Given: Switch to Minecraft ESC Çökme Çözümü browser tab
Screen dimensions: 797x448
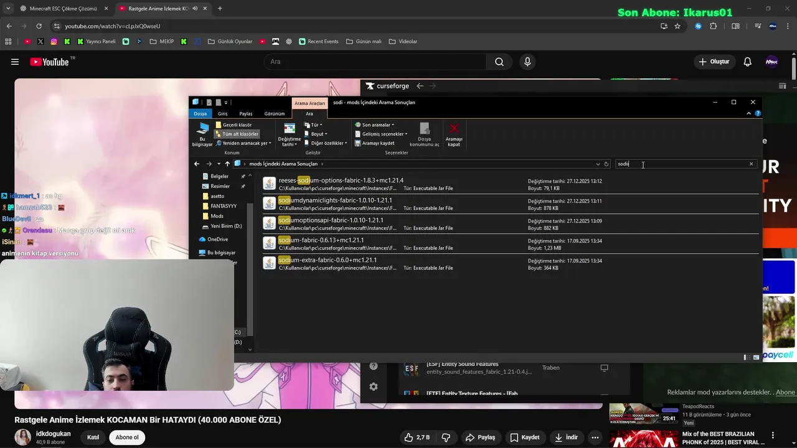Looking at the screenshot, I should [63, 9].
